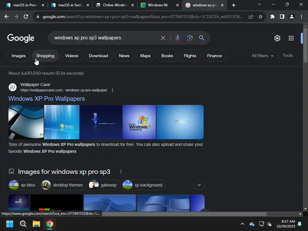Select the desktop themes image chip

coord(63,185)
